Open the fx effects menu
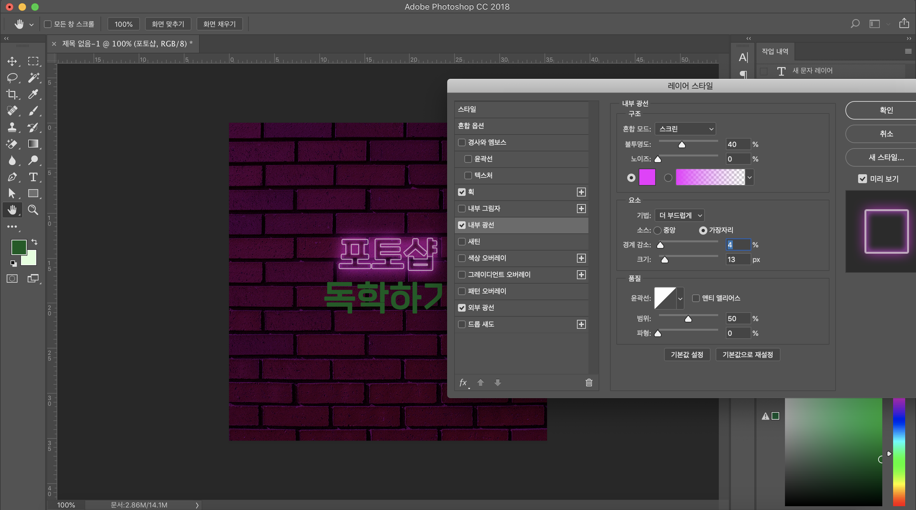 click(x=463, y=383)
